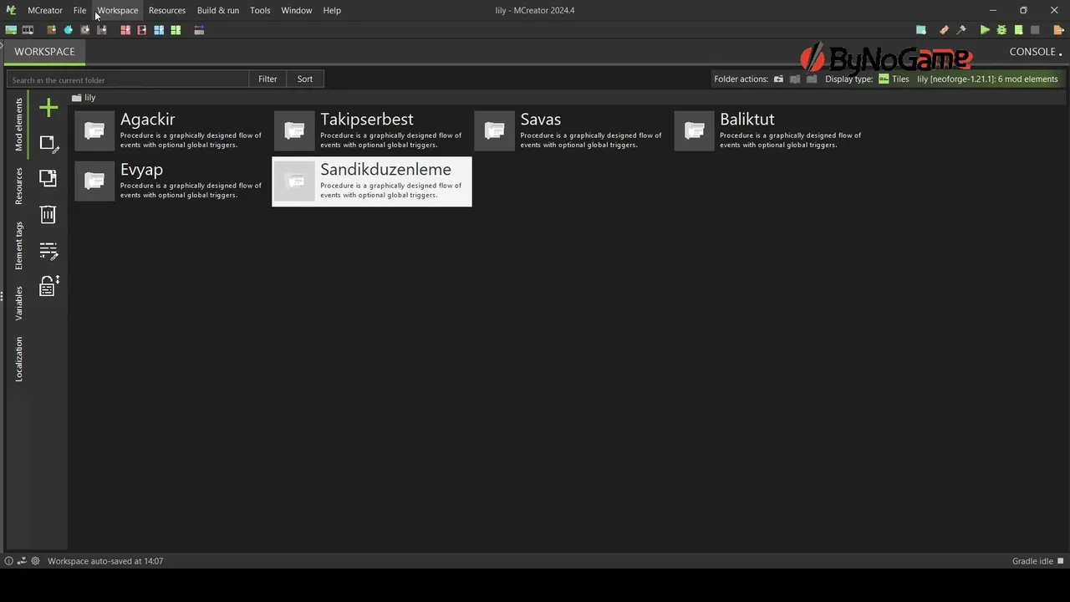The image size is (1070, 602).
Task: Click the animated texture filmstrip icon
Action: pyautogui.click(x=28, y=30)
